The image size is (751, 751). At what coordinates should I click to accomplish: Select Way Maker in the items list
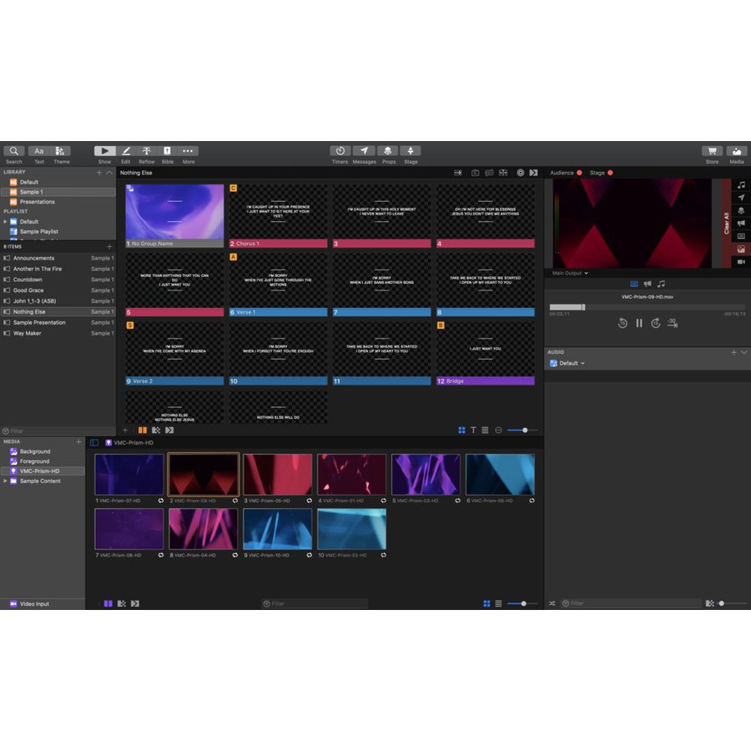coord(28,333)
